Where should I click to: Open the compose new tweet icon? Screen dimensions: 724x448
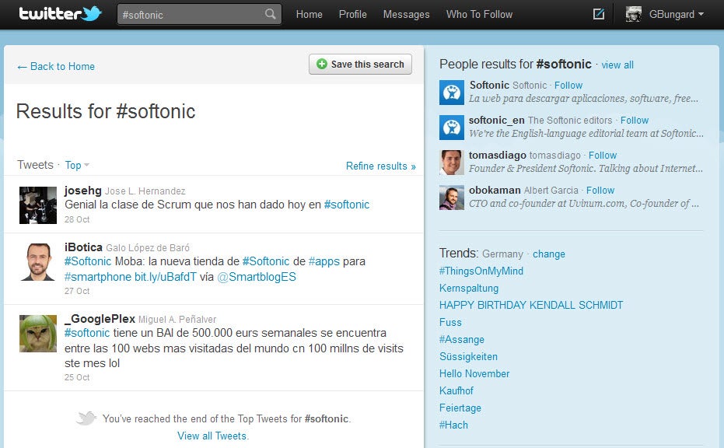coord(598,14)
